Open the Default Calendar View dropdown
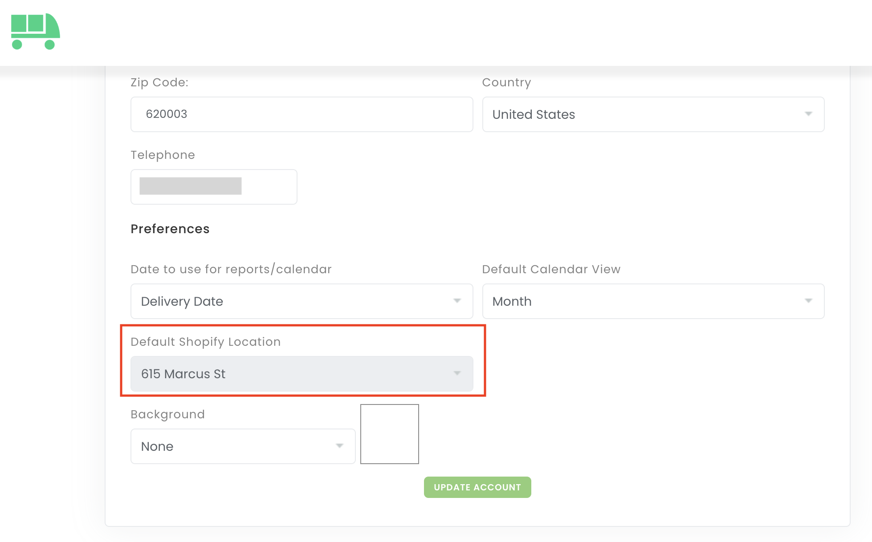 point(652,301)
